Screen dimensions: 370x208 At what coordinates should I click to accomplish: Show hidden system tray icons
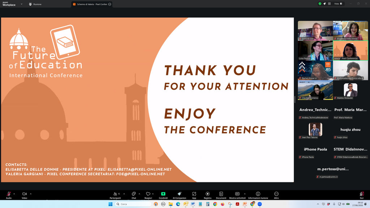point(318,204)
